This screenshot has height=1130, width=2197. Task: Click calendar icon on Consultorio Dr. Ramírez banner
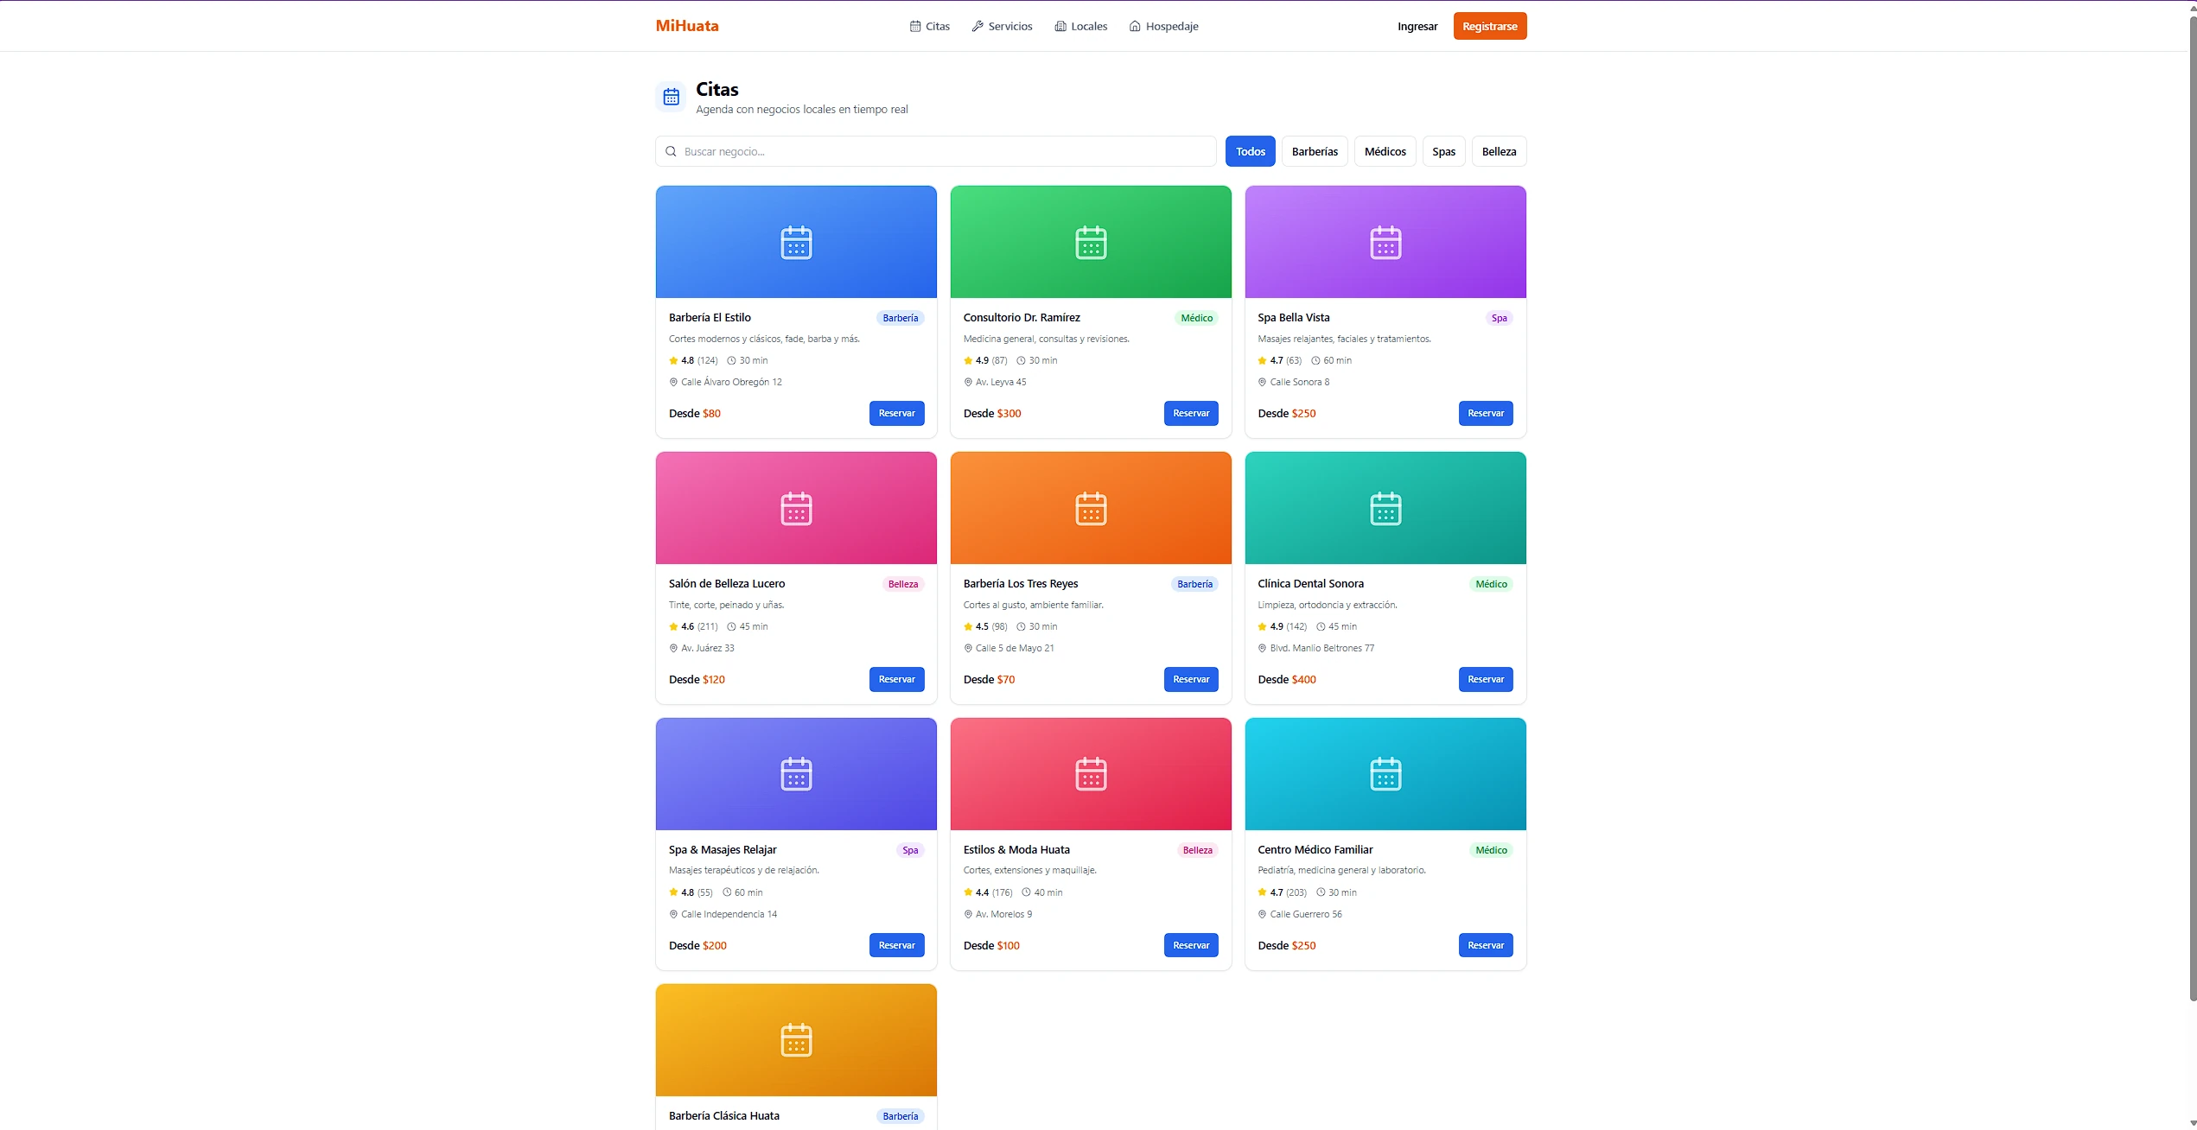tap(1091, 243)
